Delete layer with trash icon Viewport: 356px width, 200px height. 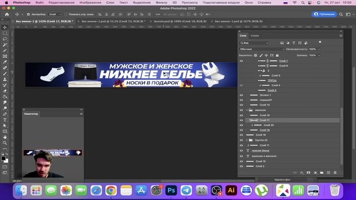335,173
